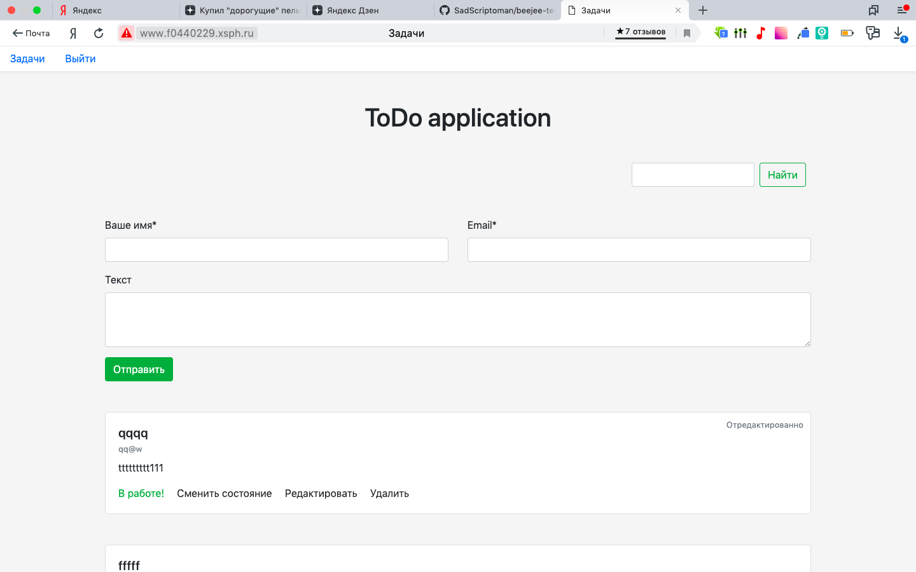Click the blue color picker extension icon

803,33
